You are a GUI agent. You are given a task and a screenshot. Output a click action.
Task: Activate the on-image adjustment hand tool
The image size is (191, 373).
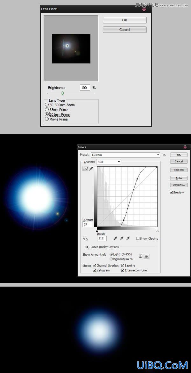[86, 238]
